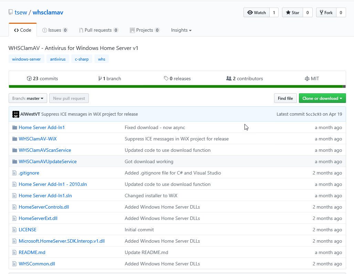View the 1 branch link
The width and height of the screenshot is (354, 274).
110,78
